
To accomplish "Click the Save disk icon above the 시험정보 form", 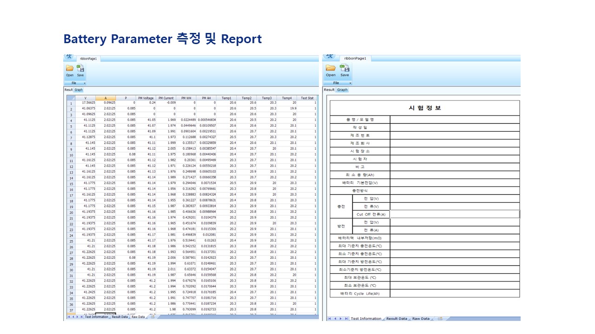I will coord(344,68).
